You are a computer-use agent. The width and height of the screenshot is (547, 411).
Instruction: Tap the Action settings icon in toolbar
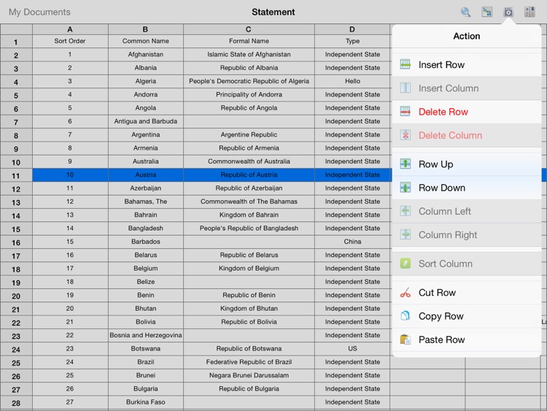click(x=508, y=12)
